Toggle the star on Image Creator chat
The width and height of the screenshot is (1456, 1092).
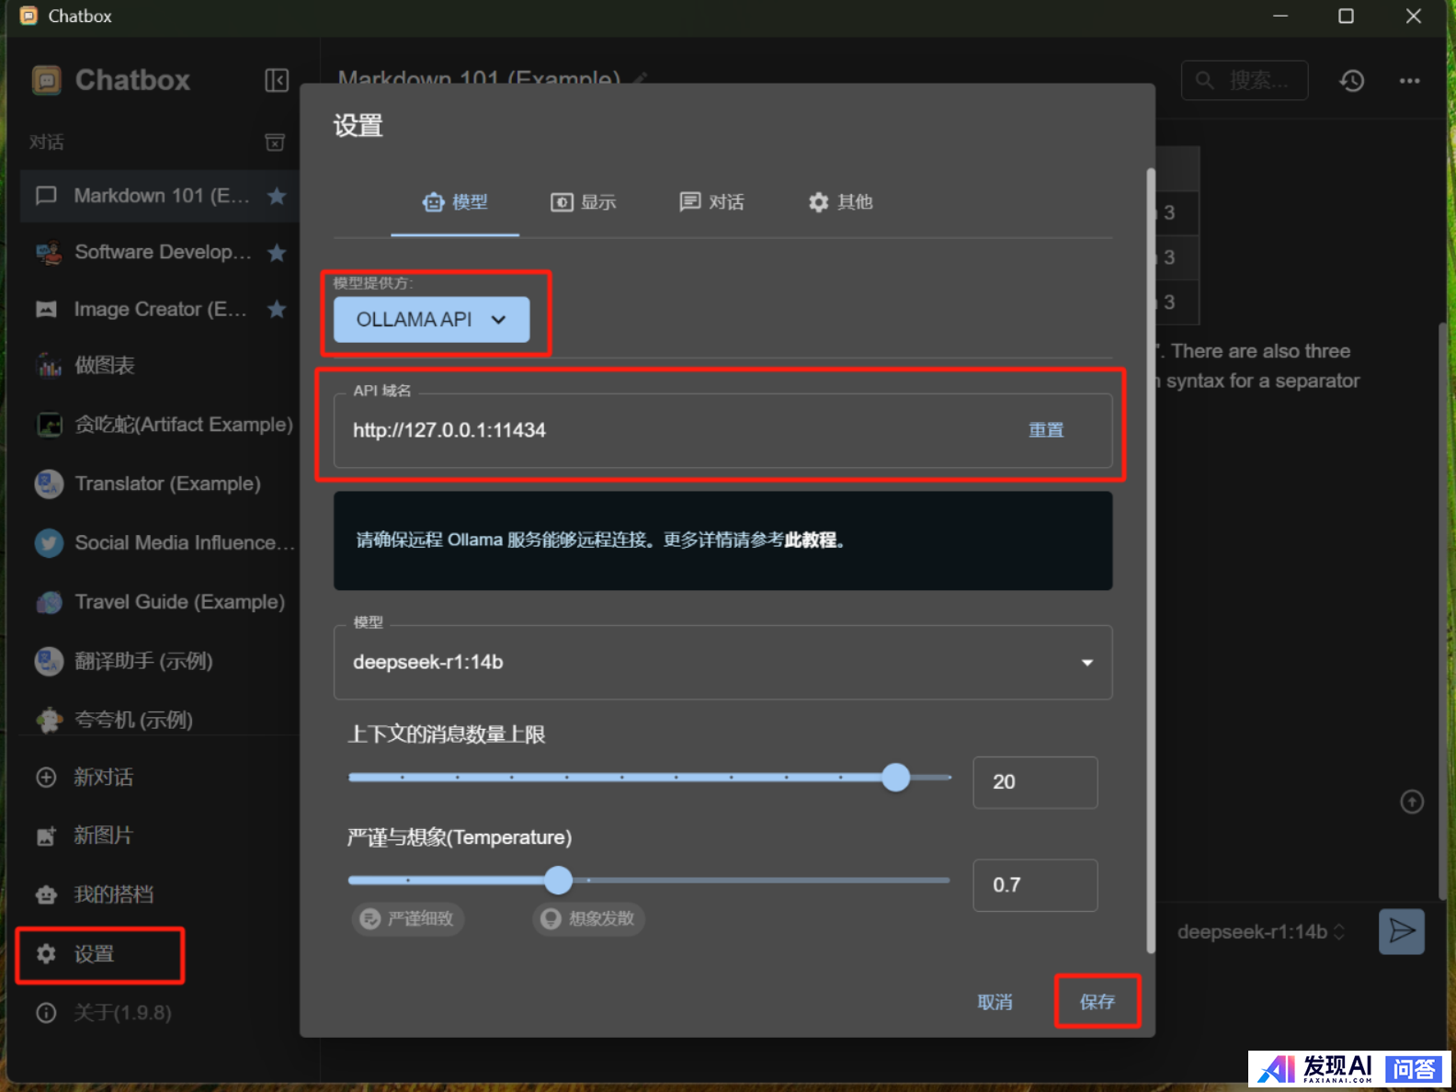[277, 310]
